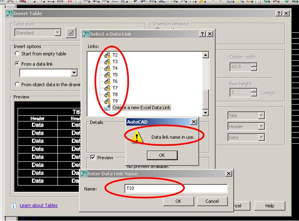
Task: Toggle the Preview checkbox in Select a Data Link
Action: (93, 158)
